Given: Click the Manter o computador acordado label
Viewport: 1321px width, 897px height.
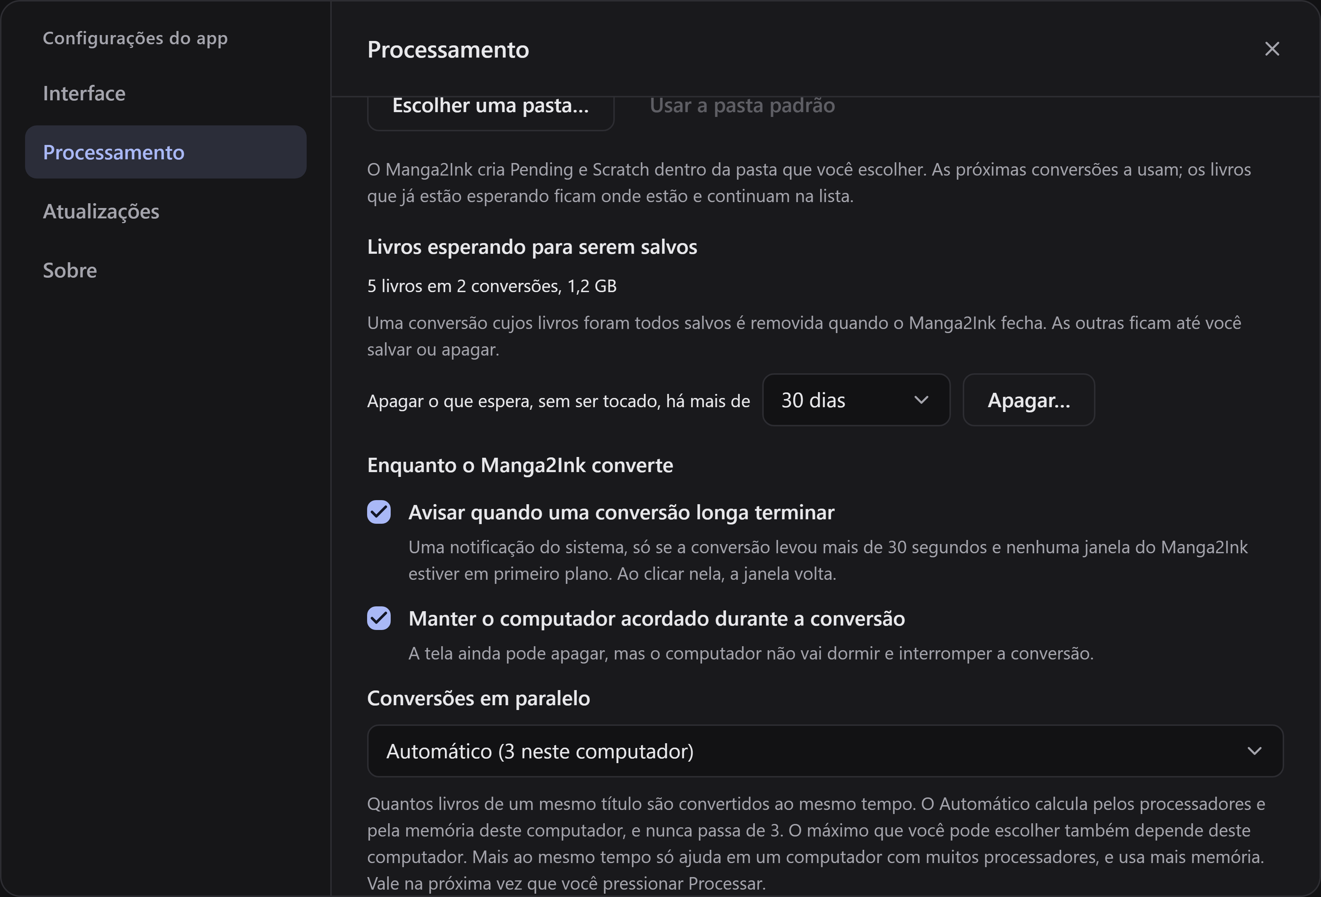Looking at the screenshot, I should (x=656, y=619).
